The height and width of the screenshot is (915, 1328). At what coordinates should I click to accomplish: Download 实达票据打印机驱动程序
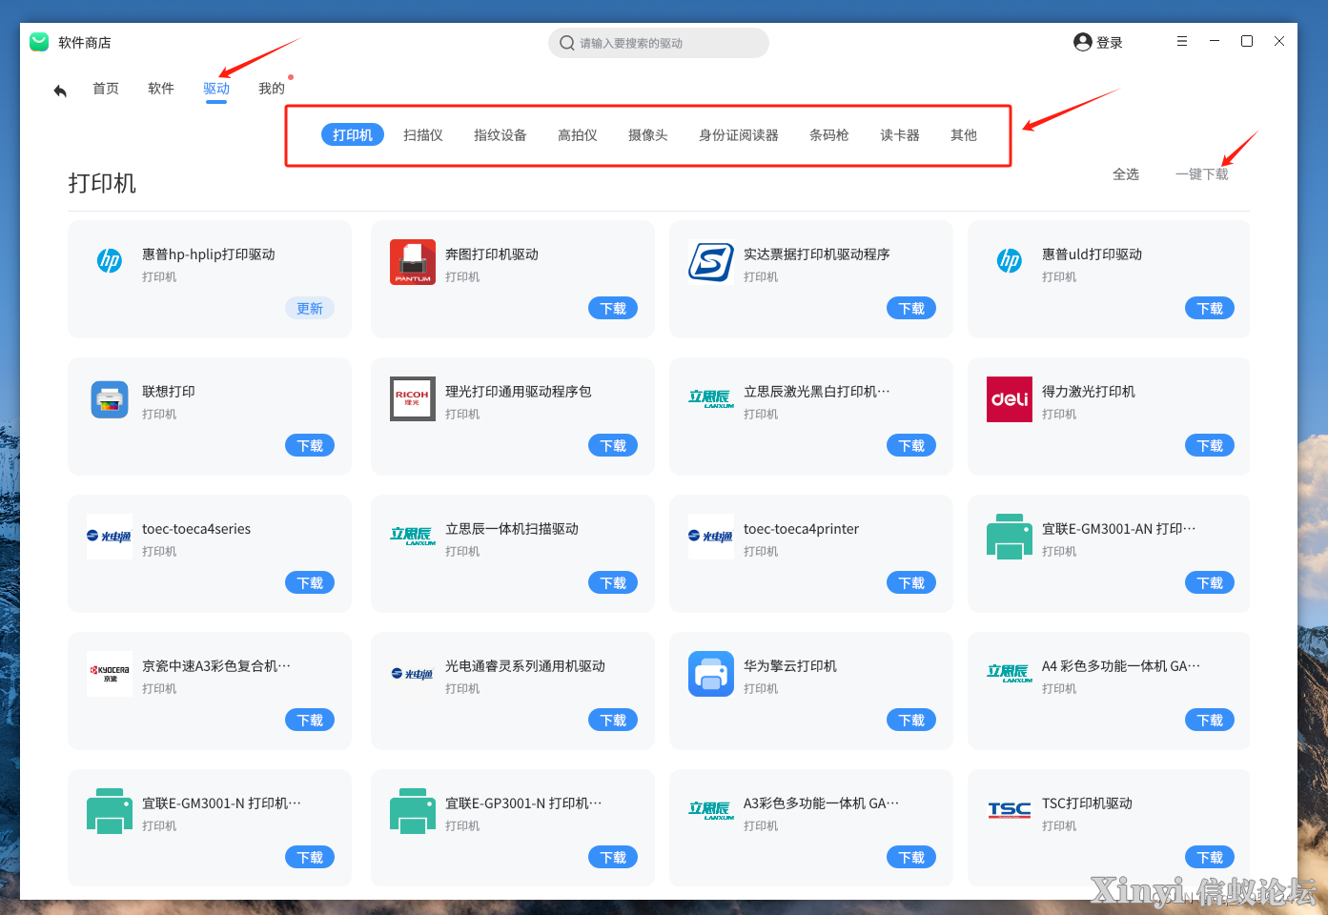point(911,309)
